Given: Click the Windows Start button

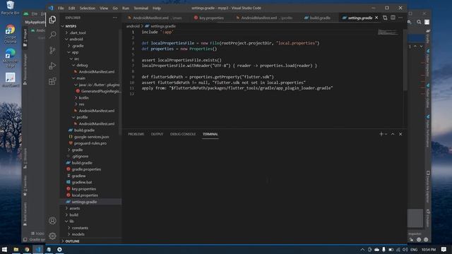Looking at the screenshot, I should (x=4, y=249).
